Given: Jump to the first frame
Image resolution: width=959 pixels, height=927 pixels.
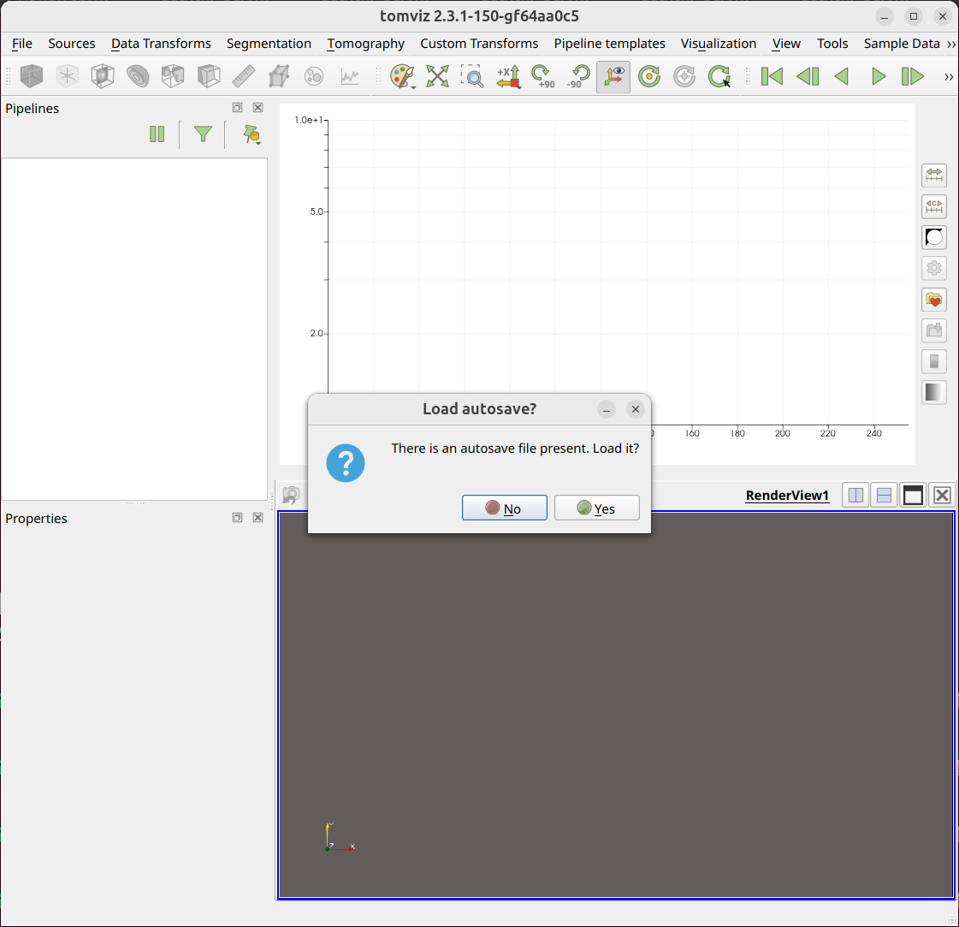Looking at the screenshot, I should tap(772, 76).
